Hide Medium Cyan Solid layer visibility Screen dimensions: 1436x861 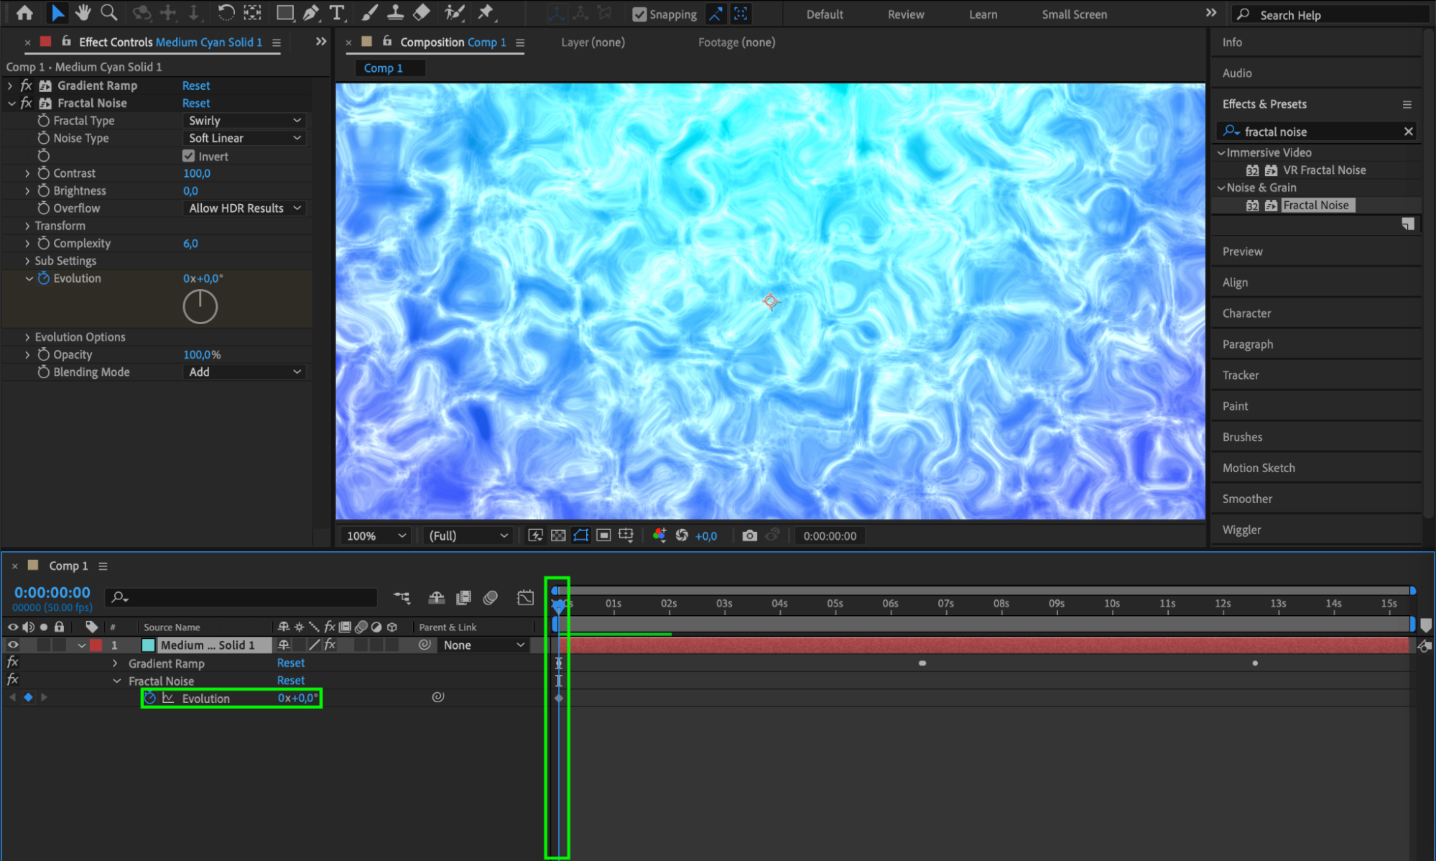coord(13,645)
